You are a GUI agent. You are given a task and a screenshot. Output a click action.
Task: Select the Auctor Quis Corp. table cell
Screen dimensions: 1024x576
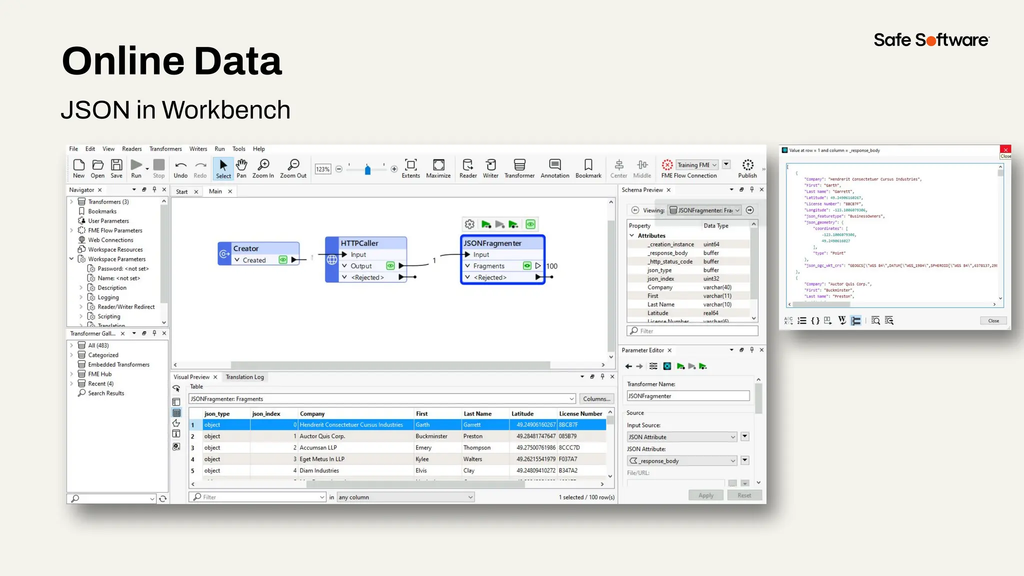point(355,436)
